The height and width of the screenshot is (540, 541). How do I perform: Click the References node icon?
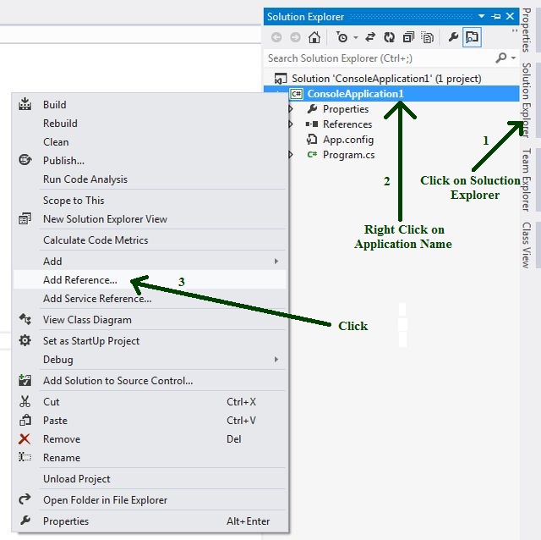pyautogui.click(x=312, y=124)
